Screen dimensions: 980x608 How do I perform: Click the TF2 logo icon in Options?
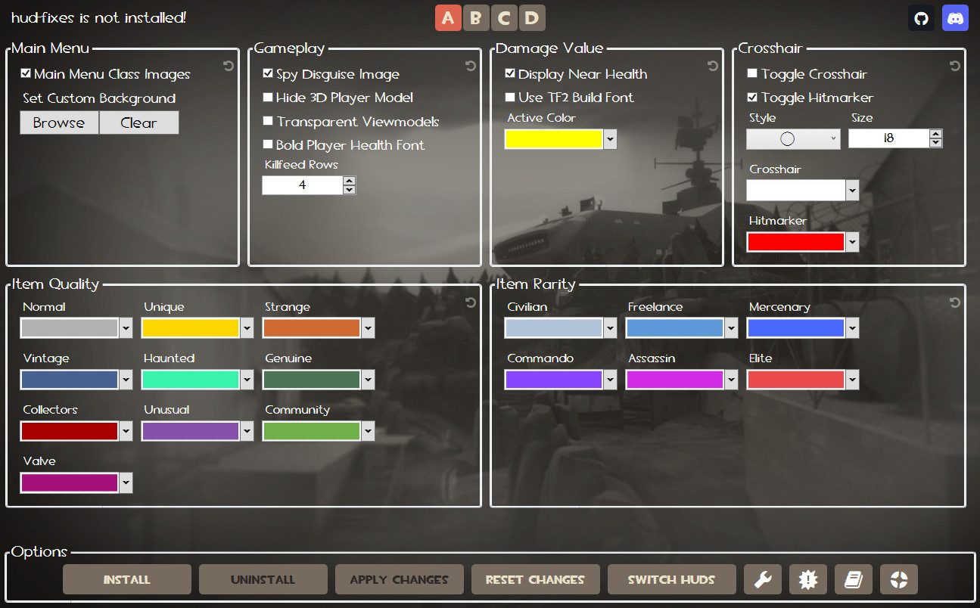(x=898, y=579)
